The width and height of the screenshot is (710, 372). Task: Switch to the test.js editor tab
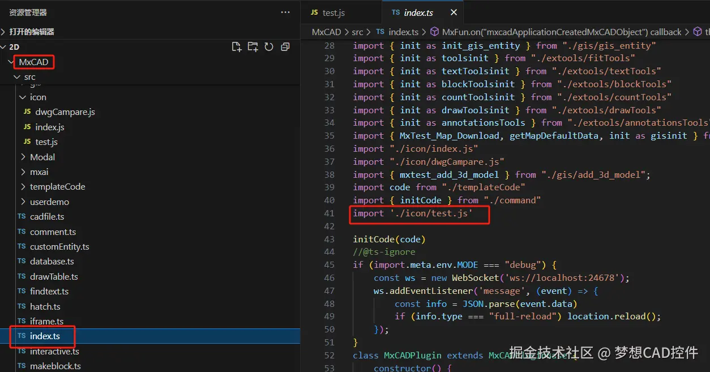(333, 12)
